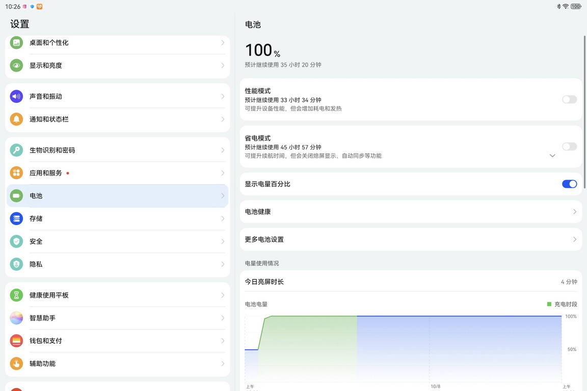Select the 电池 entry in the sidebar
This screenshot has height=391, width=587.
pos(117,195)
